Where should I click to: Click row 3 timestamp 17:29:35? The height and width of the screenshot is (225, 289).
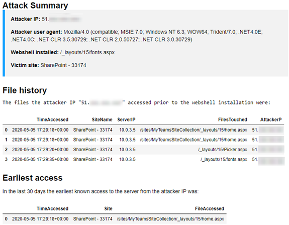tap(40, 159)
